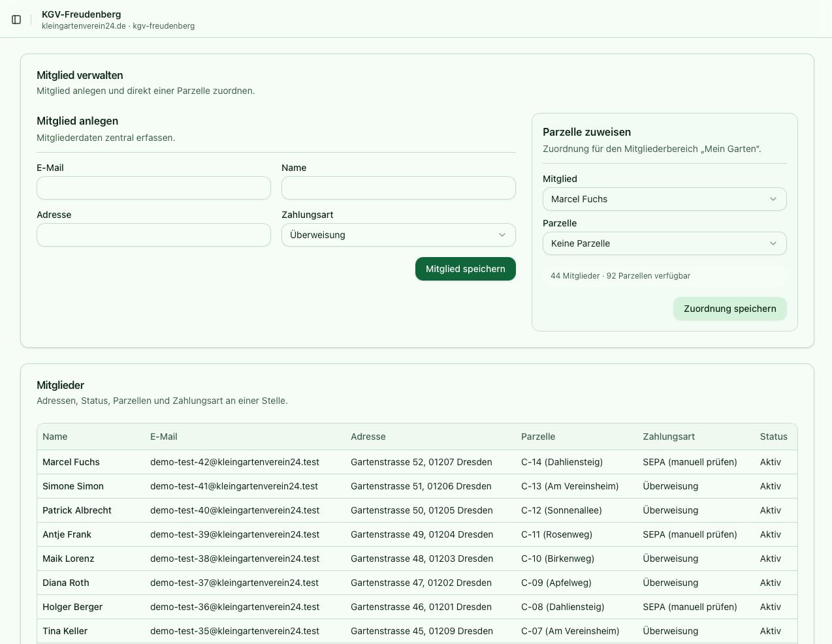Open the Mitglied dropdown showing Marcel Fuchs
This screenshot has height=644, width=832.
point(664,199)
